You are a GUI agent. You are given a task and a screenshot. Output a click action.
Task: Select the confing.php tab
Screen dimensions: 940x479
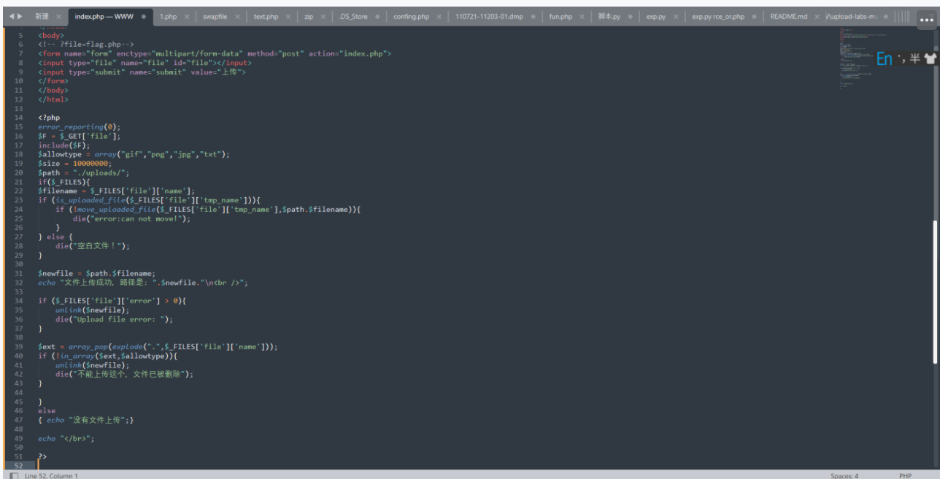pos(411,16)
